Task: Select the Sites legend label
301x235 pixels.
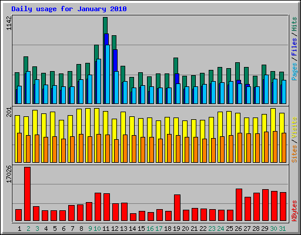Action: pyautogui.click(x=295, y=154)
